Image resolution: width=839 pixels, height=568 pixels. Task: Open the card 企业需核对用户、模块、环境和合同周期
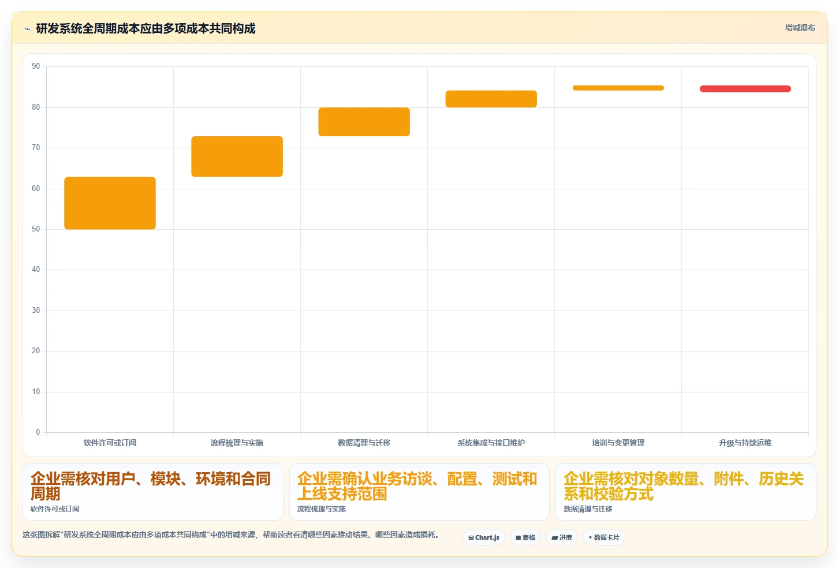pos(153,492)
